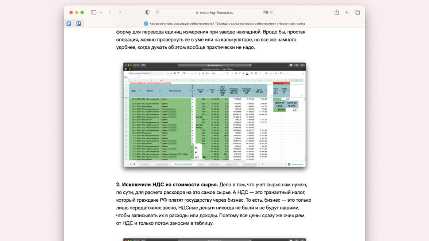This screenshot has height=241, width=429.
Task: Click the lock icon in the address bar
Action: coord(197,12)
